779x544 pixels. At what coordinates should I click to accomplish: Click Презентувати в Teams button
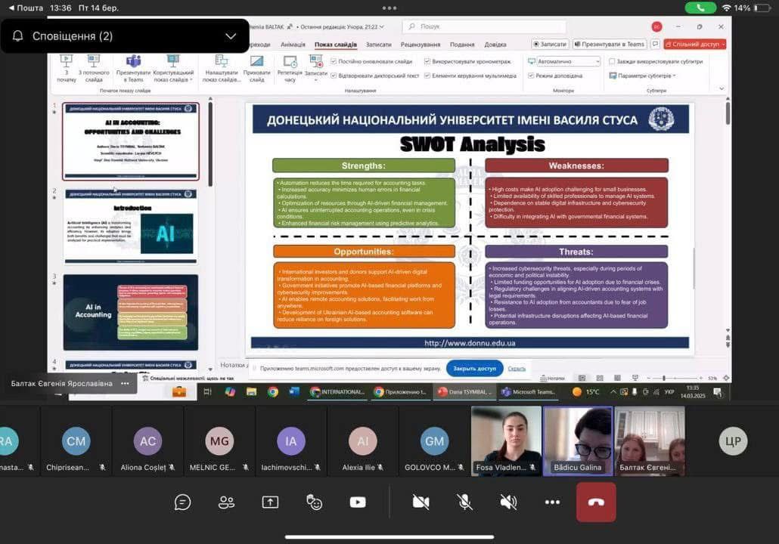point(610,44)
